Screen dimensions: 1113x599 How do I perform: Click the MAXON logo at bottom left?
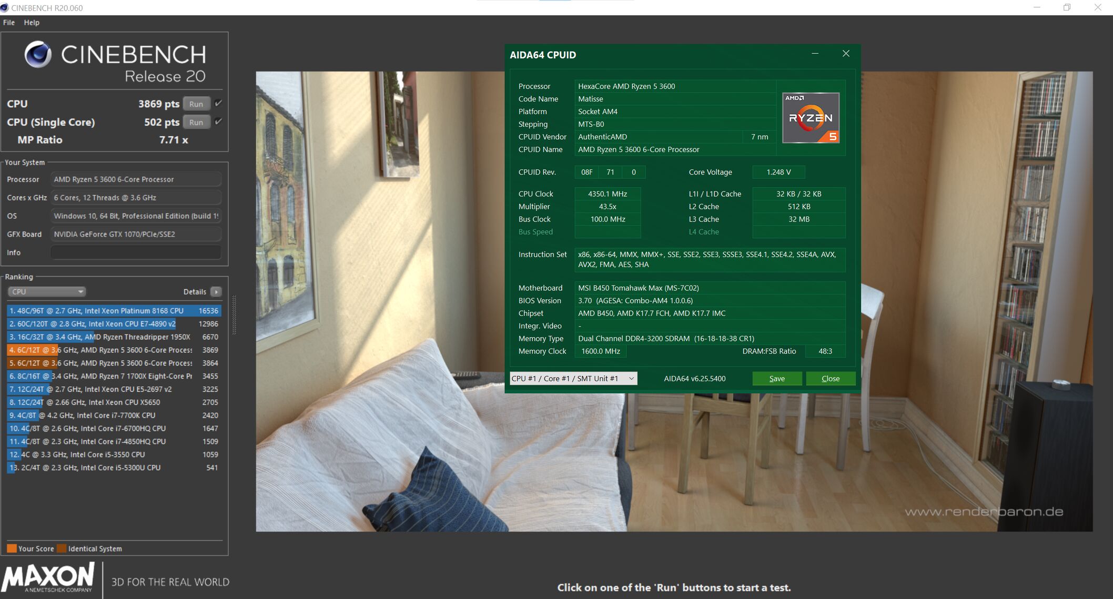click(x=48, y=576)
